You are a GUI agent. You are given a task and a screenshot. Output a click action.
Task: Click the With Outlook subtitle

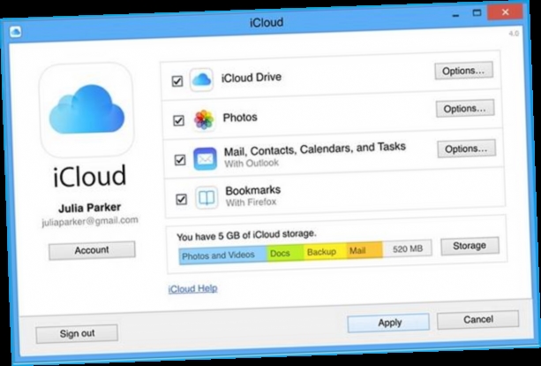coord(252,163)
